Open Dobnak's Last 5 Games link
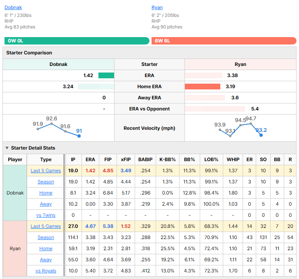The height and width of the screenshot is (279, 299). click(46, 171)
